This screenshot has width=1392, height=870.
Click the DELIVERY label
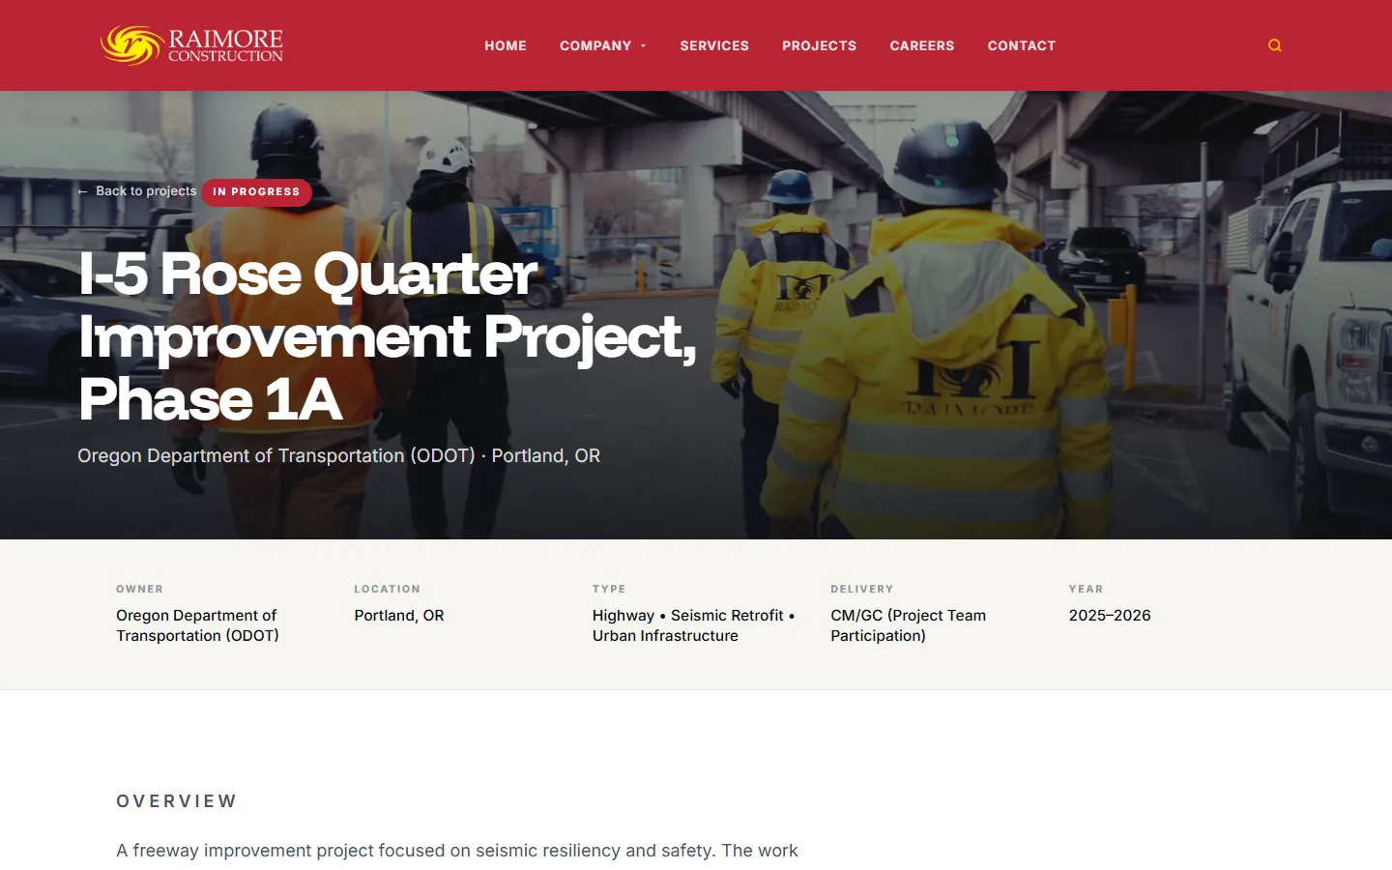[x=862, y=589]
